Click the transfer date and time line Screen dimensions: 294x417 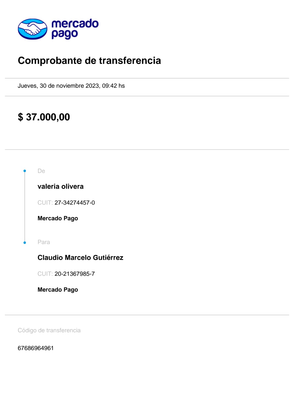[x=71, y=86]
